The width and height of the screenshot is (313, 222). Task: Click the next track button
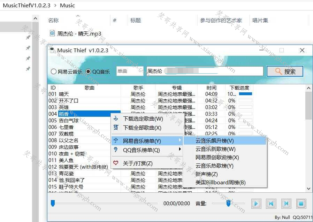[x=286, y=204]
